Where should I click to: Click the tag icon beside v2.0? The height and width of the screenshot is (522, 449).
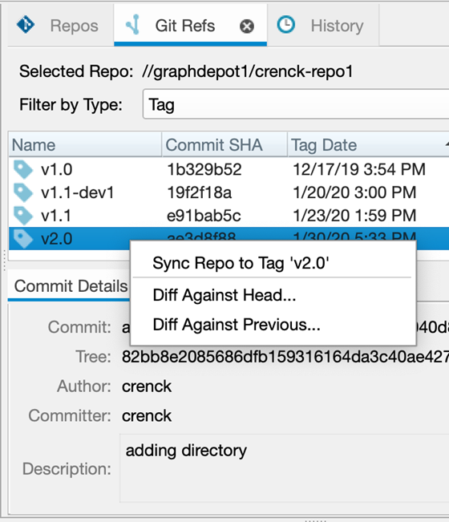tap(23, 239)
